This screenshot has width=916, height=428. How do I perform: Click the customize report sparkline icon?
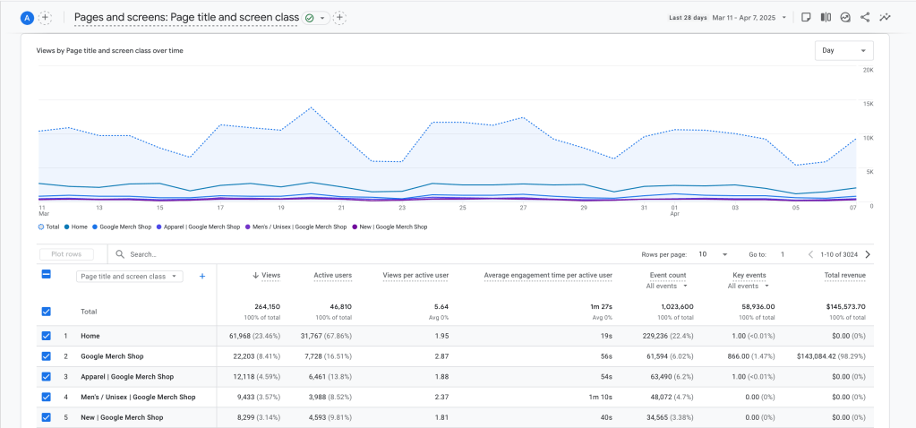[886, 17]
